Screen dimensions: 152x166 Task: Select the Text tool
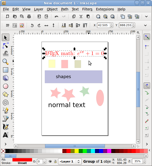point(6,135)
